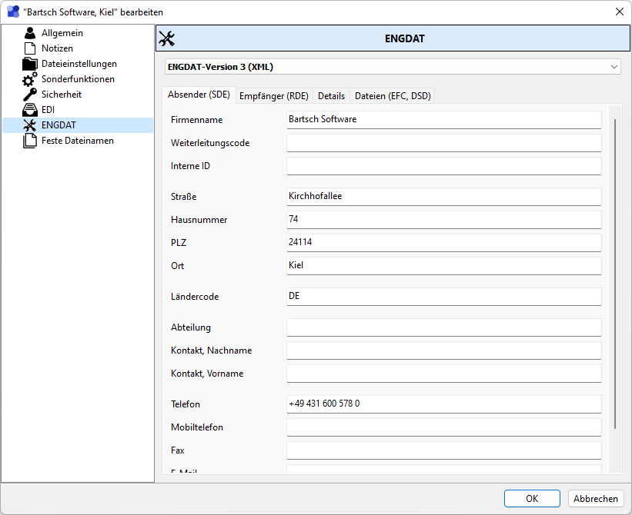The image size is (632, 515).
Task: Click the Dateieinstellungen folder icon
Action: (x=30, y=64)
